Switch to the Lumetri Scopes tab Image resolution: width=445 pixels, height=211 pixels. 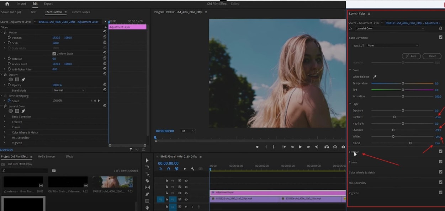tap(81, 12)
